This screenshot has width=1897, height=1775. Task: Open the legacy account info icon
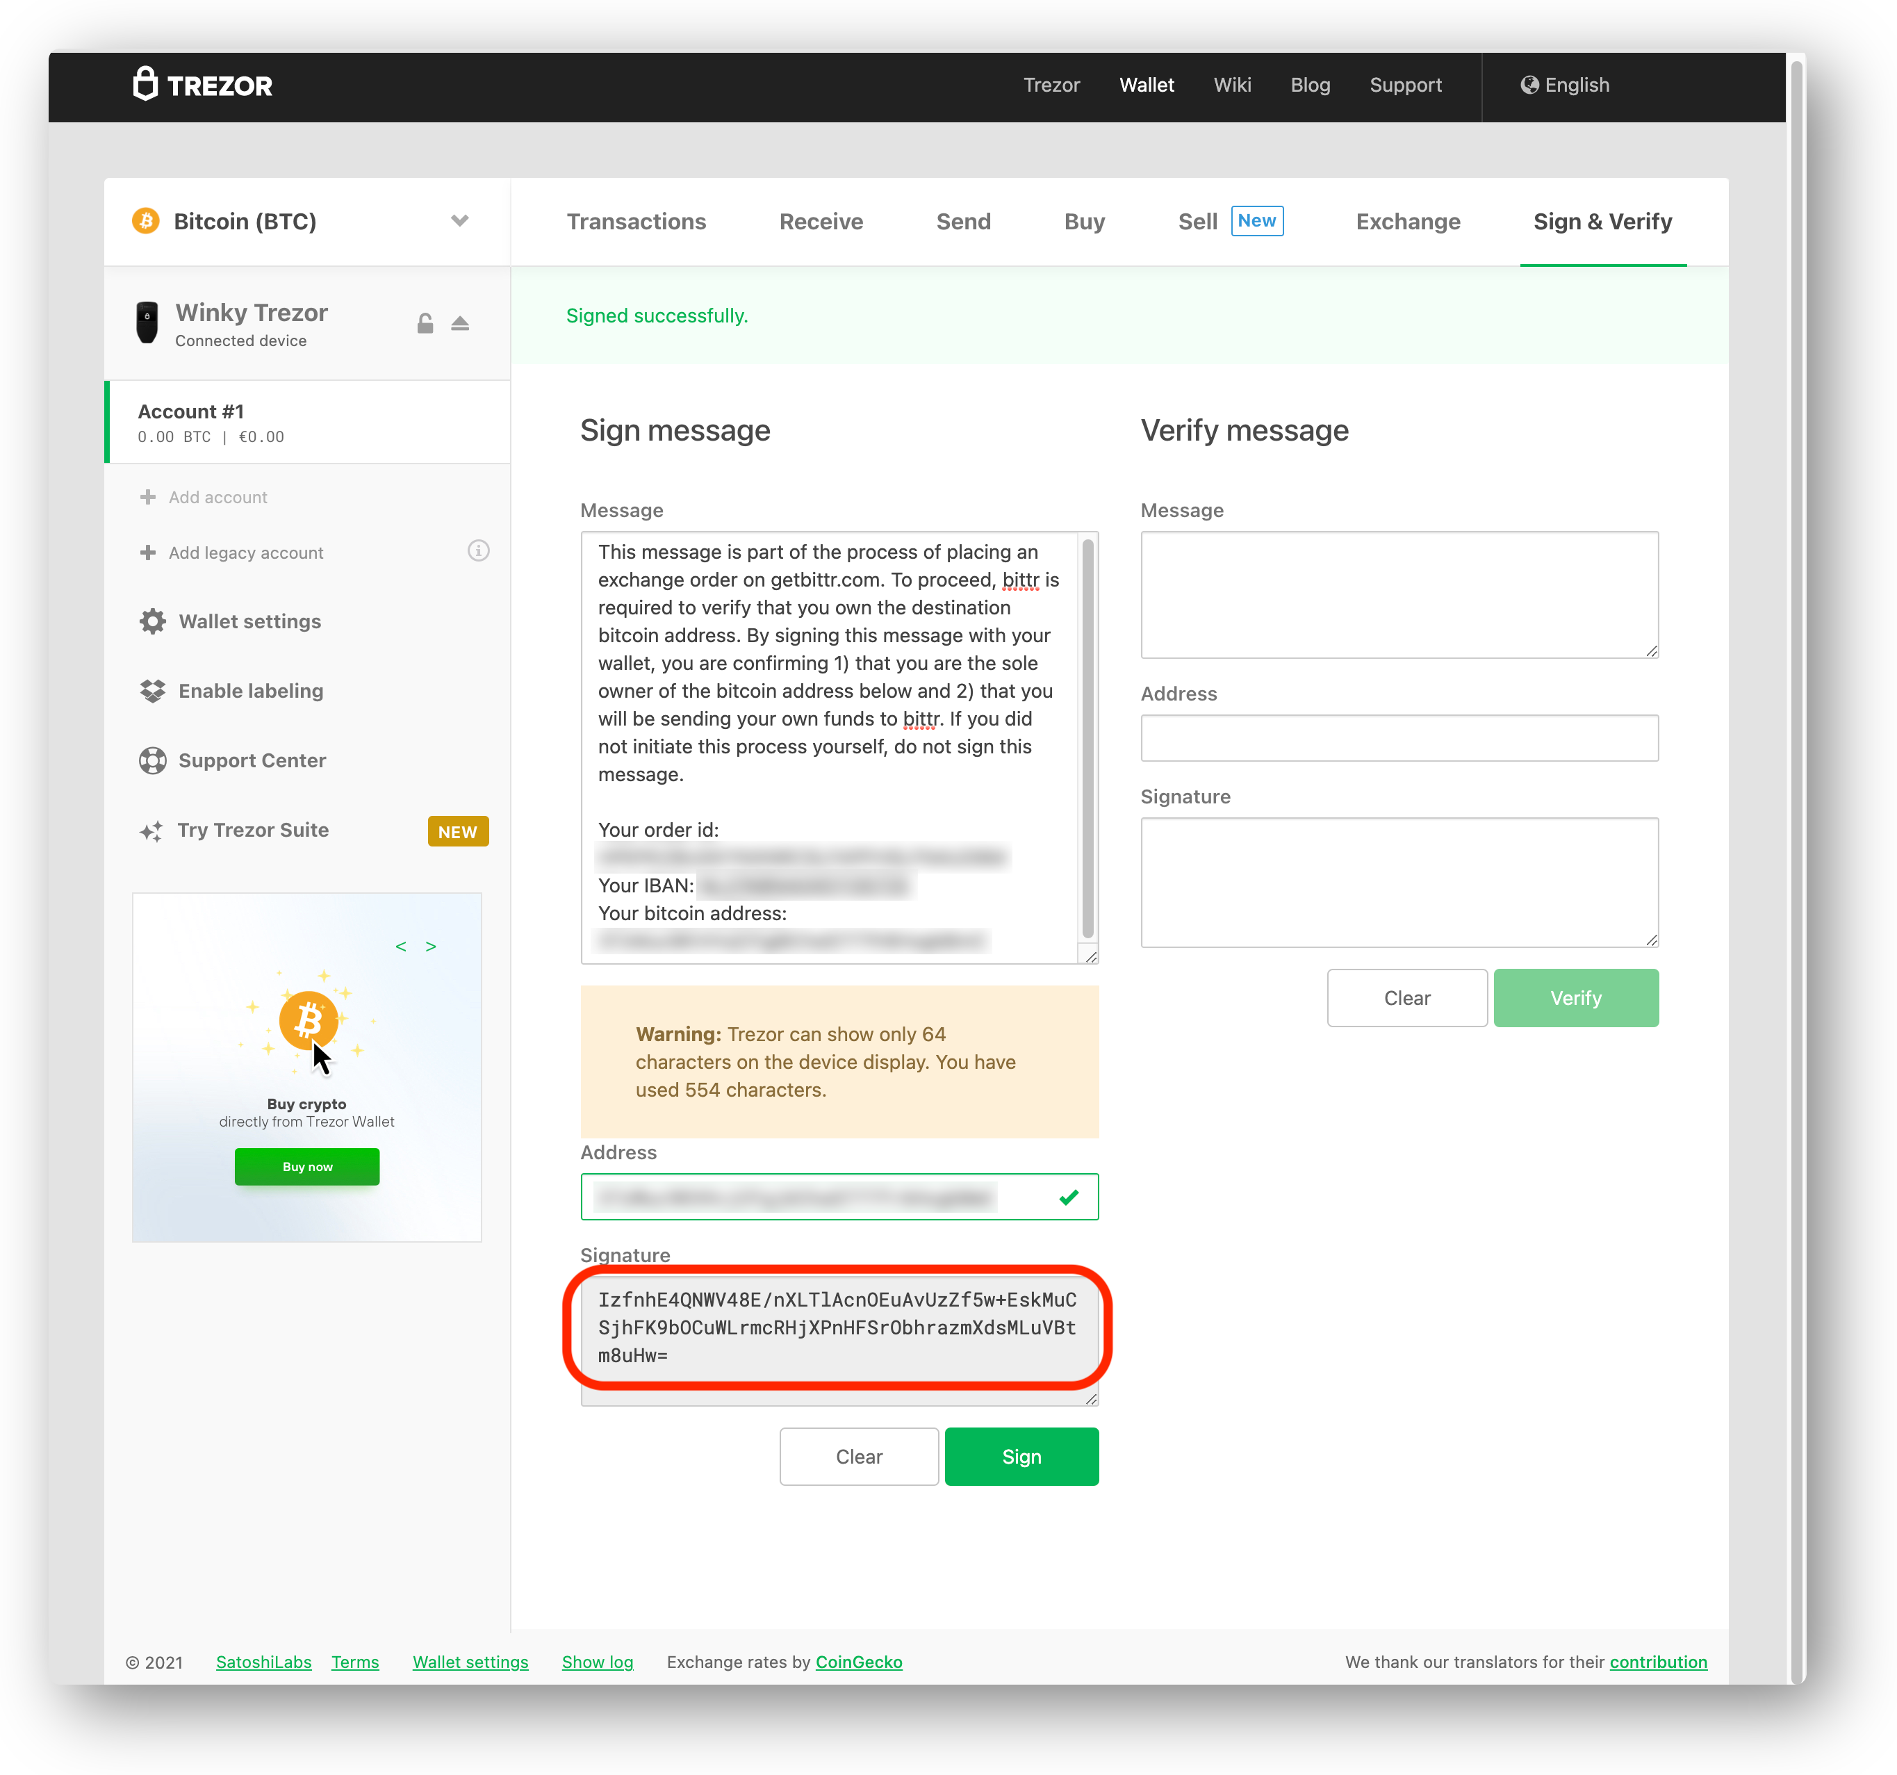478,550
